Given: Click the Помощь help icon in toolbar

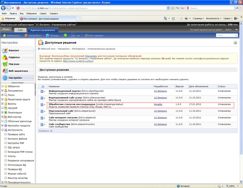Looking at the screenshot, I should 48,36.
